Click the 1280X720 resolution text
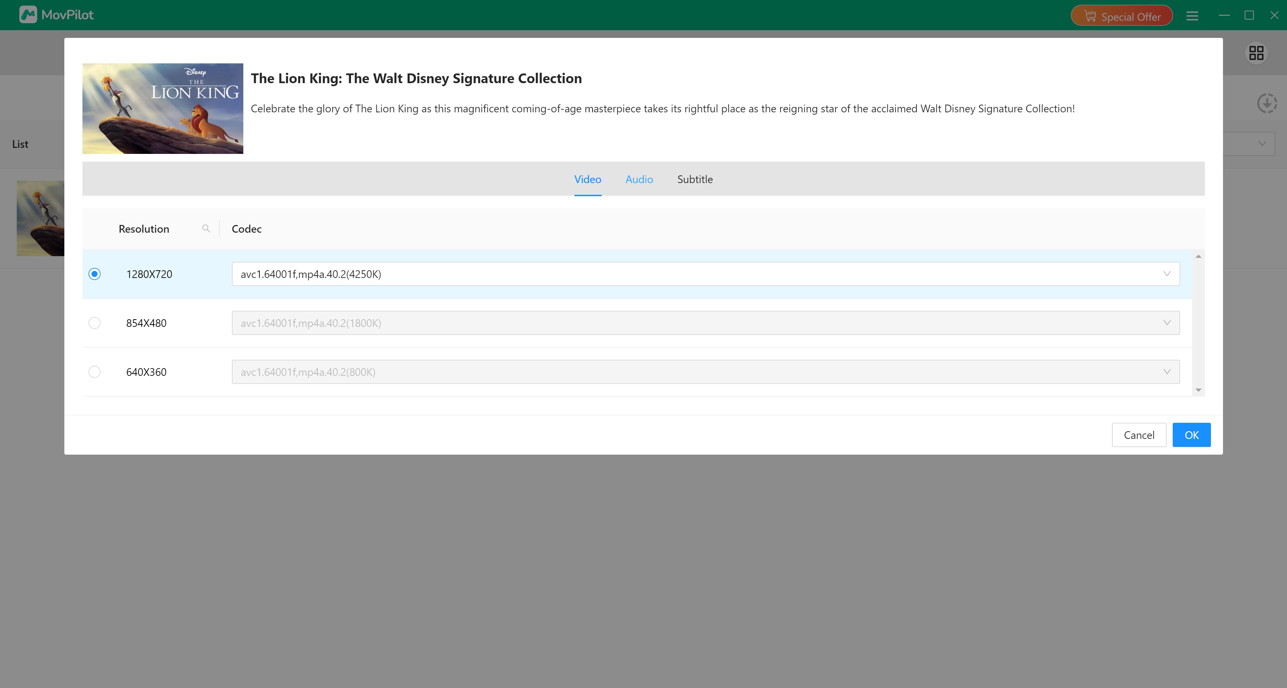 149,274
